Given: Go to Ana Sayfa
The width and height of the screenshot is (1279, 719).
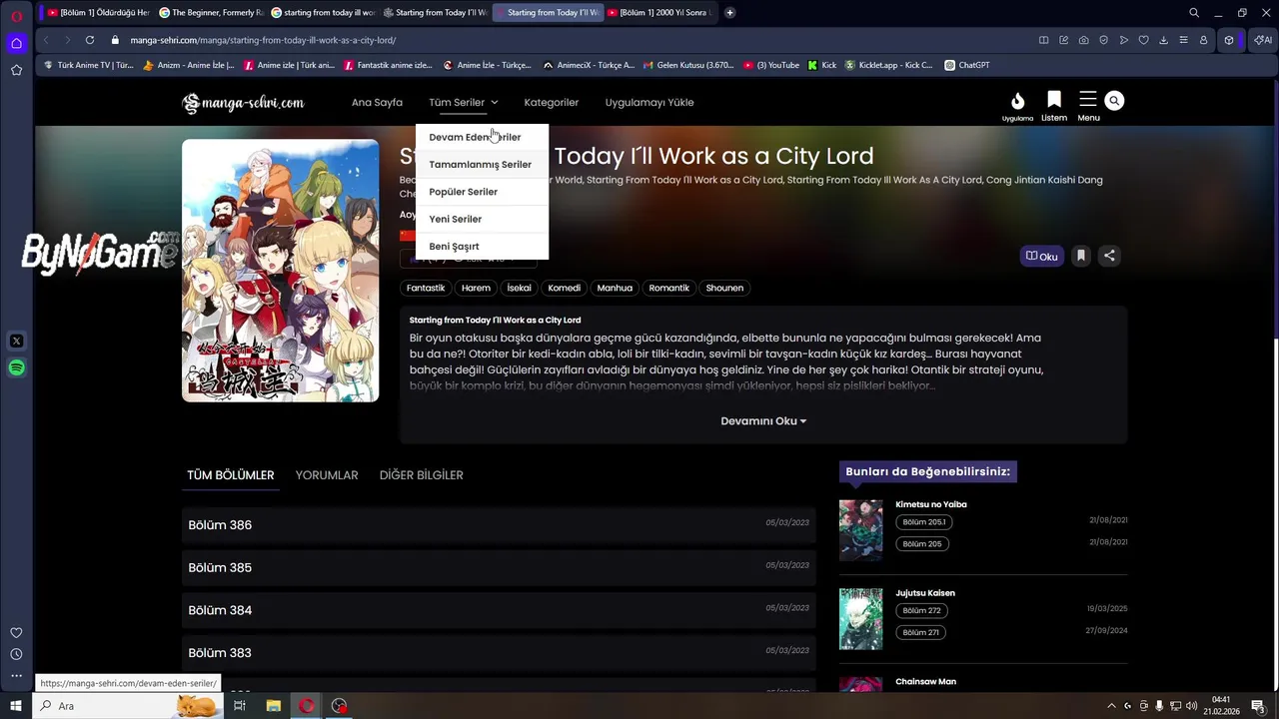Looking at the screenshot, I should tap(377, 102).
